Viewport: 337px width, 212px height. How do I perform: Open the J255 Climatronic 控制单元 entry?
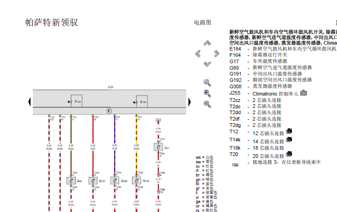264,93
